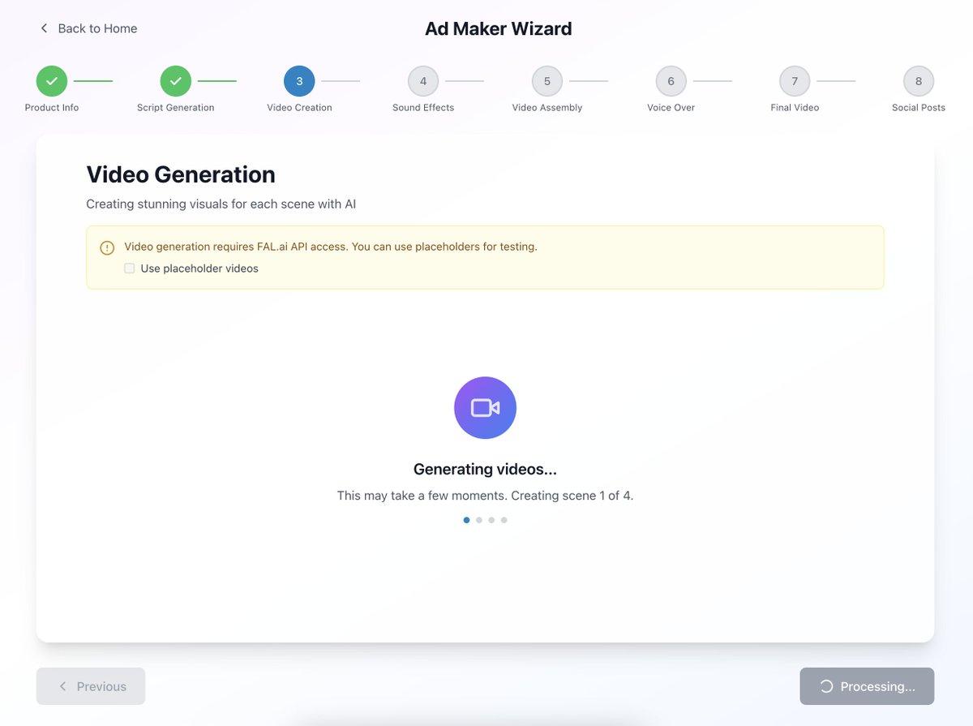Click the Video Assembly step indicator
973x726 pixels.
(547, 80)
